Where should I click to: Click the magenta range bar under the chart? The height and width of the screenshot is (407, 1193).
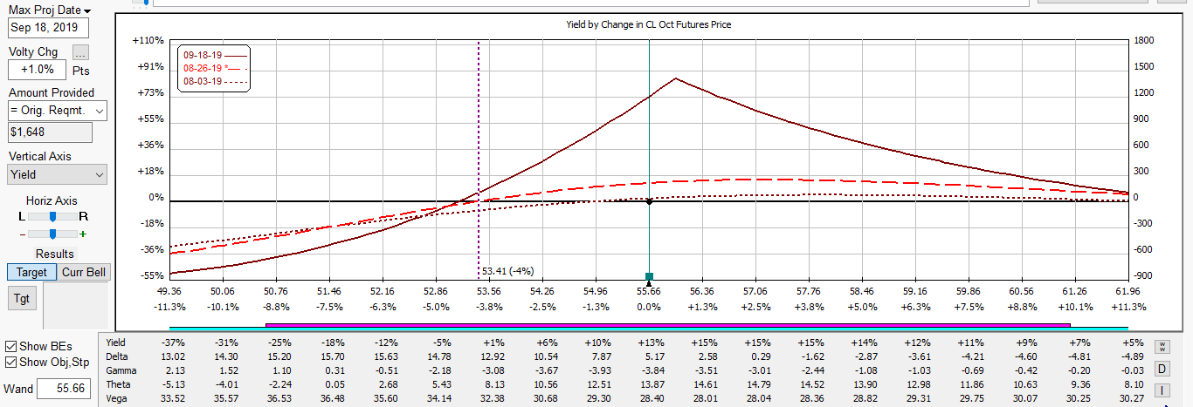pos(667,324)
